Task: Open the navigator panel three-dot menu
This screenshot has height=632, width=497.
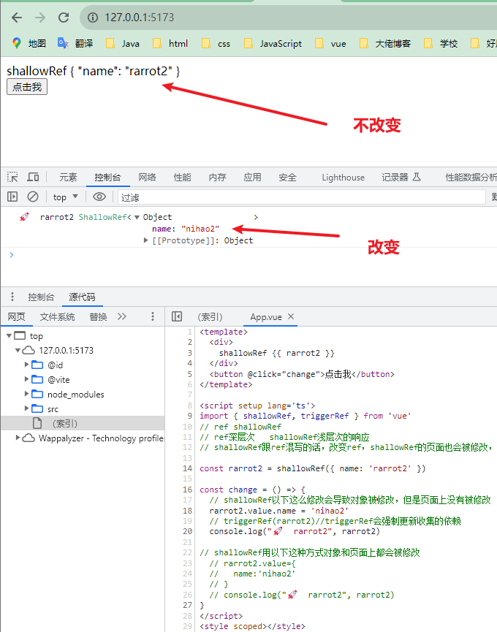Action: 152,316
